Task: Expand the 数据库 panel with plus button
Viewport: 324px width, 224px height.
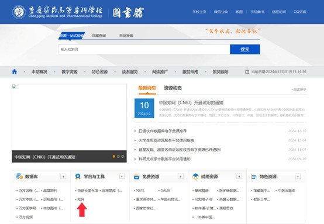Action: (63, 176)
